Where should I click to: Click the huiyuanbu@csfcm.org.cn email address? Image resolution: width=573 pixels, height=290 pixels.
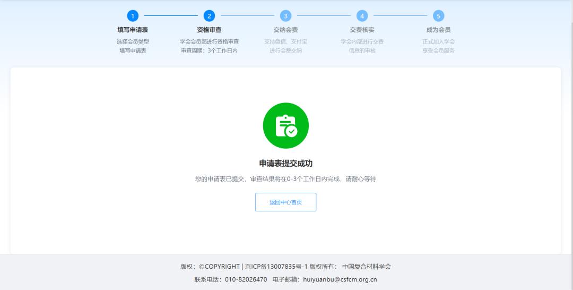tap(340, 279)
